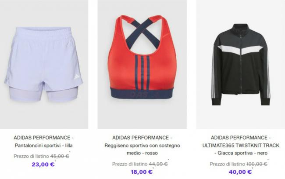Click the Prezzo di listino label under the shorts
The width and height of the screenshot is (285, 179).
[x=31, y=156]
